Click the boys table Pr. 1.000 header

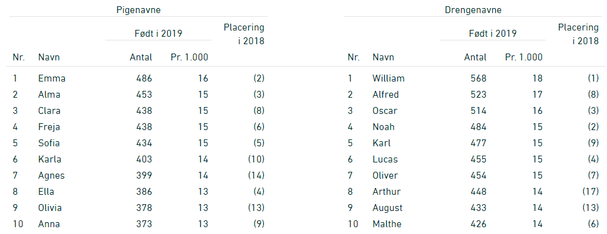pyautogui.click(x=524, y=57)
